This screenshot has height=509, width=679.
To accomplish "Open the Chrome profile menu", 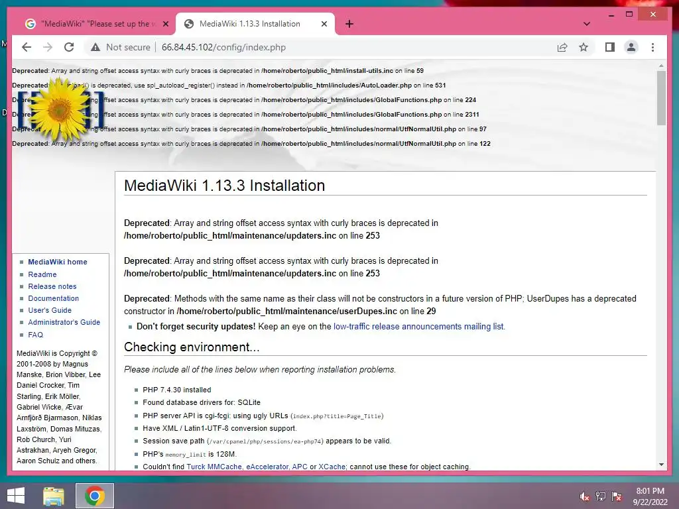I will click(x=631, y=47).
